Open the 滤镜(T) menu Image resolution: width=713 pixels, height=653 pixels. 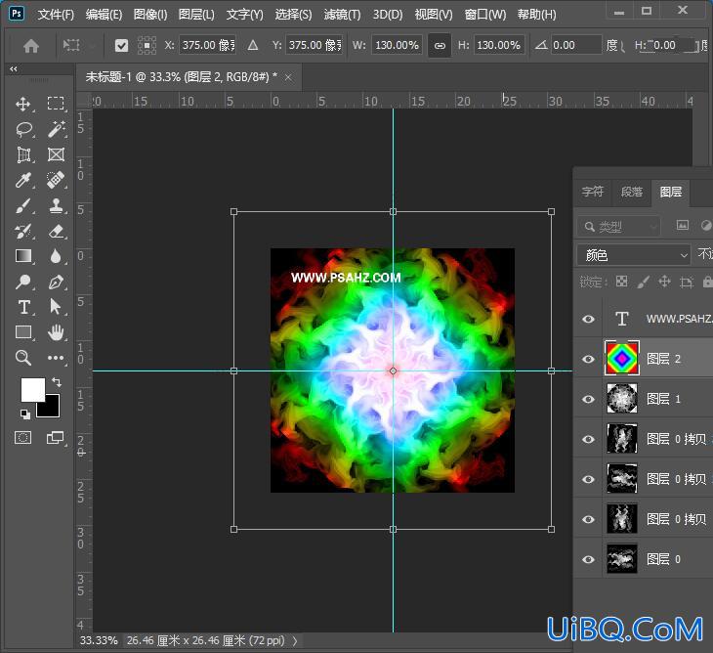coord(342,15)
